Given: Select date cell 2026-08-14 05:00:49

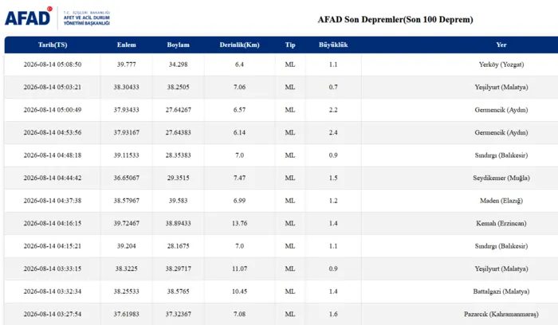Looking at the screenshot, I should click(x=53, y=110).
